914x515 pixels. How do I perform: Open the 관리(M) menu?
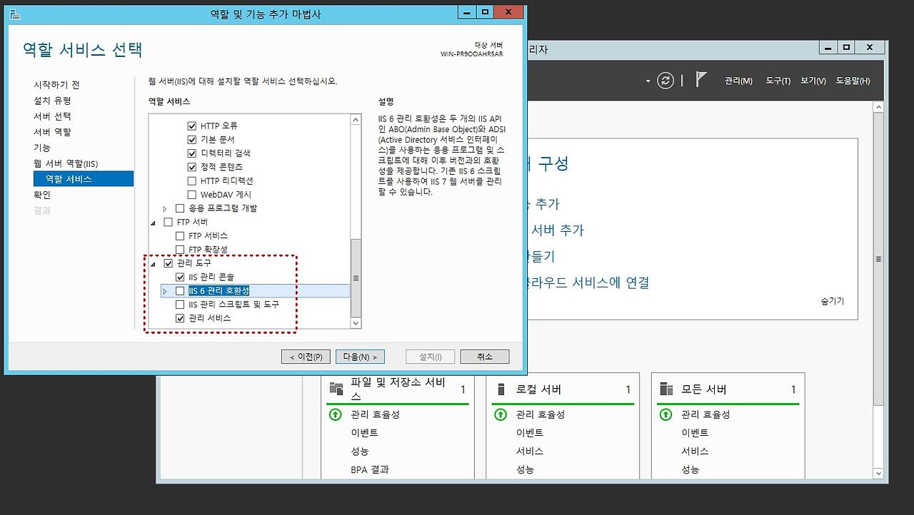(738, 81)
